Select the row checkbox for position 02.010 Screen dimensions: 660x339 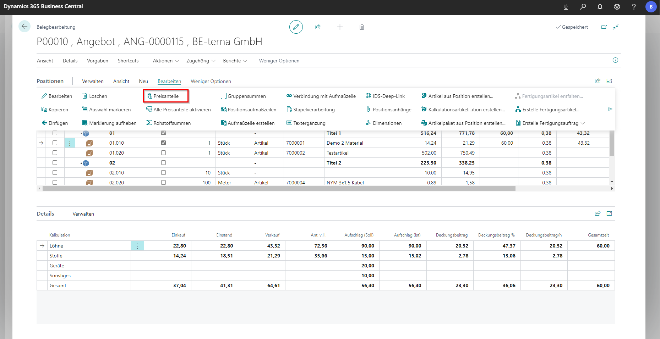[55, 173]
